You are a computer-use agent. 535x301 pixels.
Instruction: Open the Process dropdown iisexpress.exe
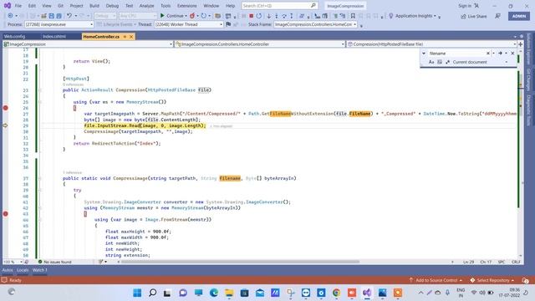pyautogui.click(x=59, y=24)
